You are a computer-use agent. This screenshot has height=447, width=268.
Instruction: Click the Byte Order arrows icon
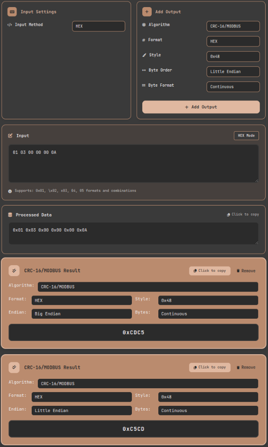[144, 70]
